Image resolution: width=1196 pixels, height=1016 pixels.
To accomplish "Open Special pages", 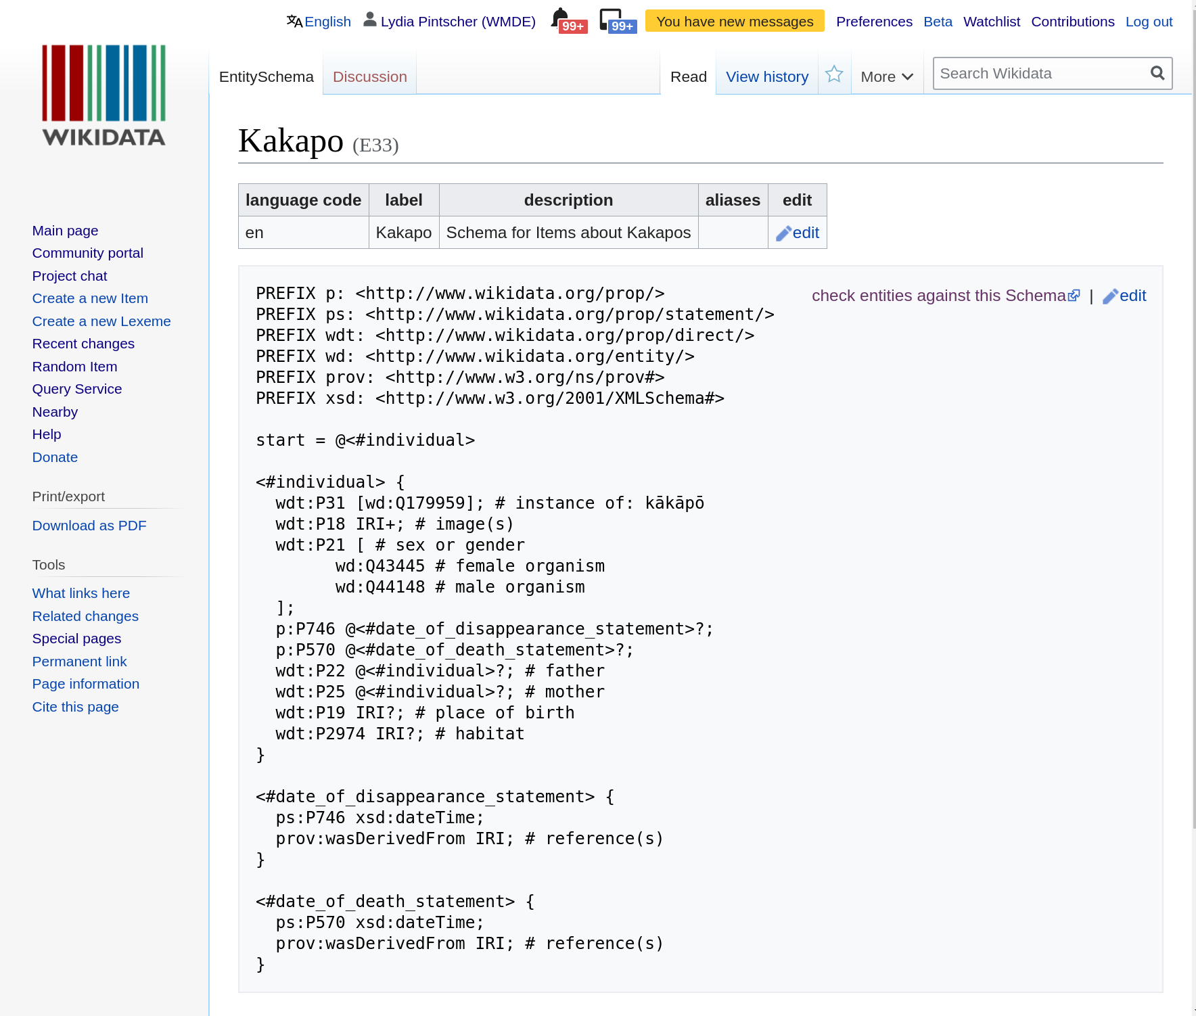I will click(76, 639).
